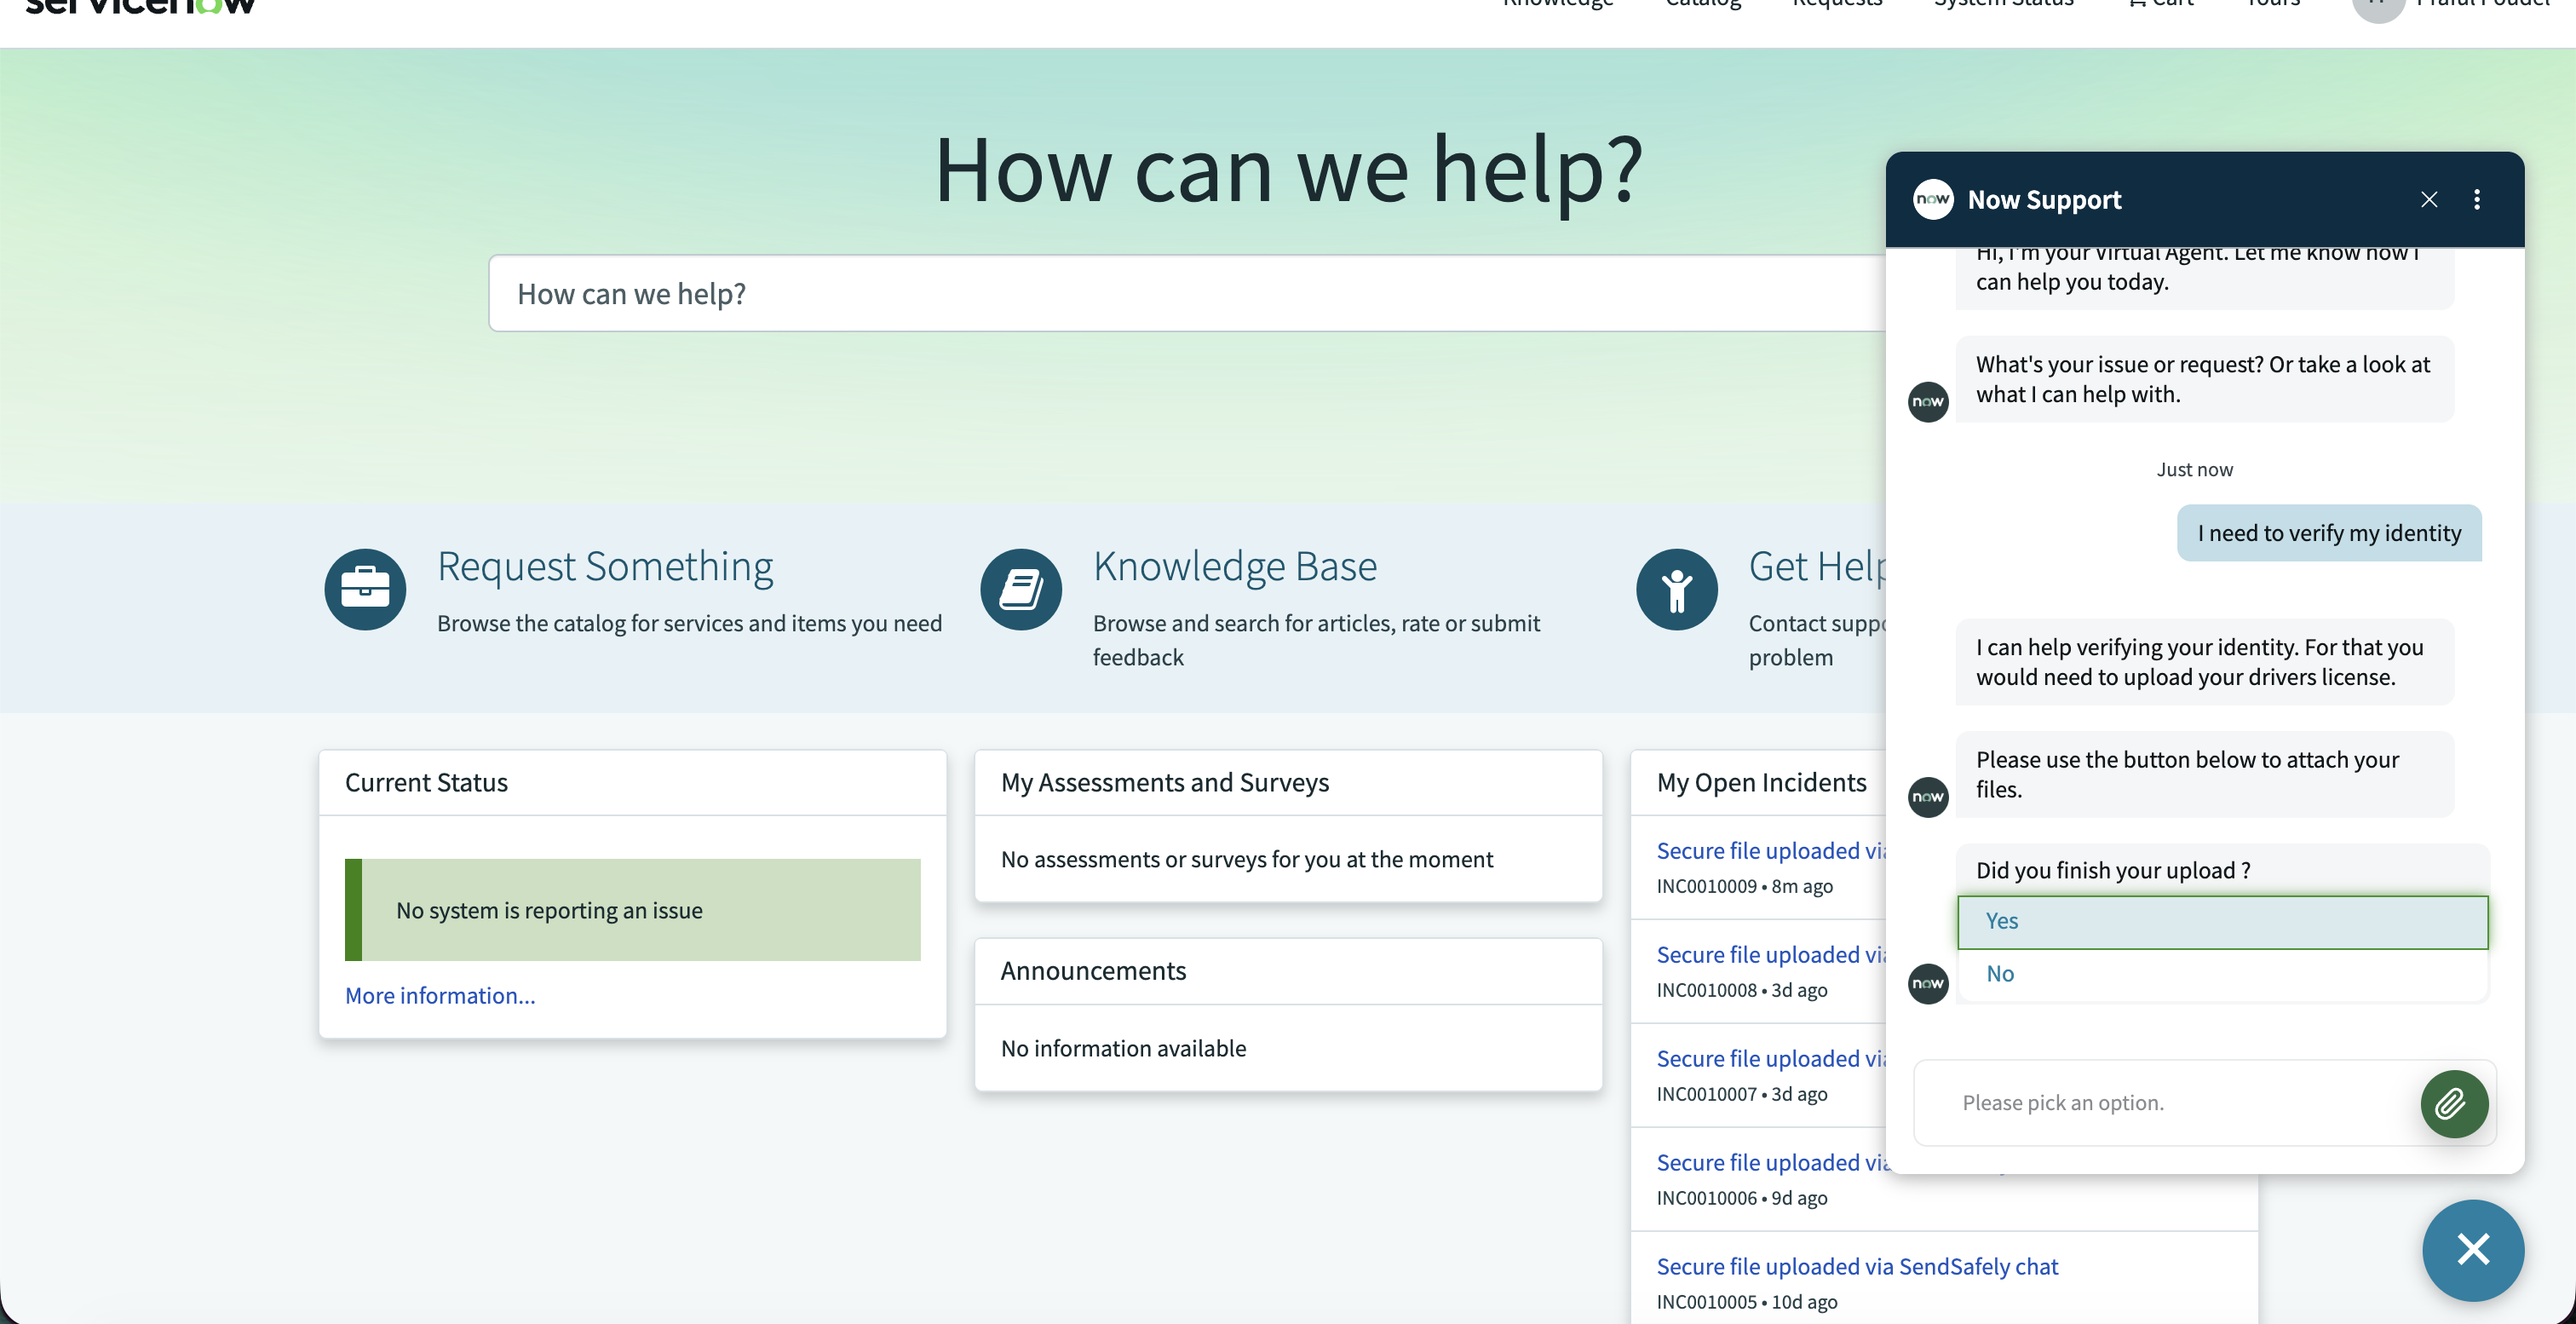Open the Knowledge Base heading link
This screenshot has width=2576, height=1324.
[1235, 566]
